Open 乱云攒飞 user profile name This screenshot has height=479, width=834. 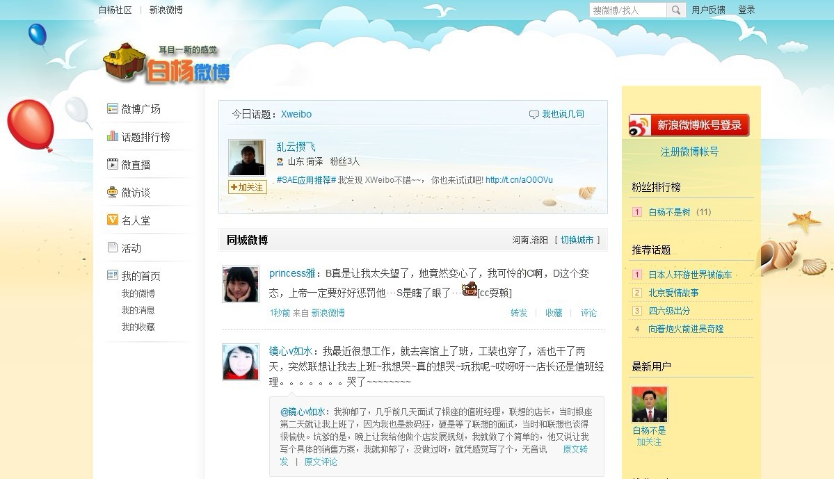[x=296, y=147]
